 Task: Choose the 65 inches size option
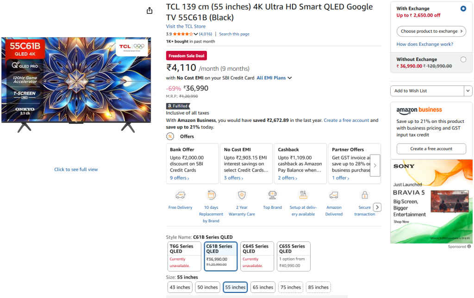(x=263, y=287)
